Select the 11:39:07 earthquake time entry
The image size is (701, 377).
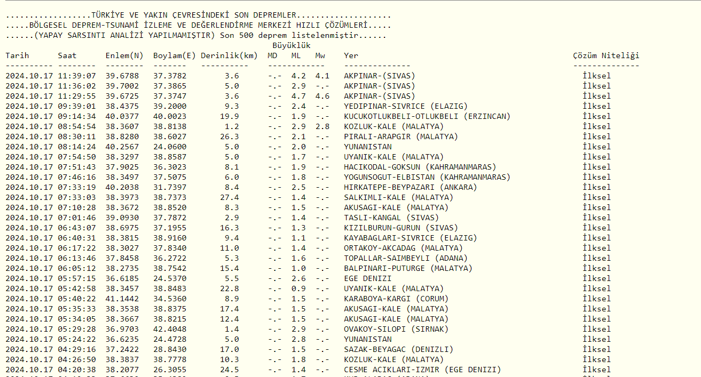[x=77, y=76]
